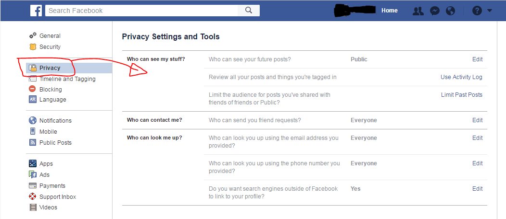Click the General gears icon

[x=33, y=35]
